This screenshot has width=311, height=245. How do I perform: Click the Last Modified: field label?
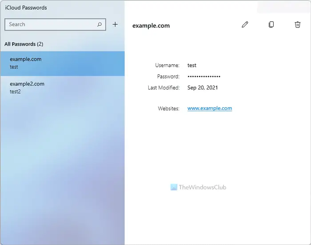pos(163,88)
